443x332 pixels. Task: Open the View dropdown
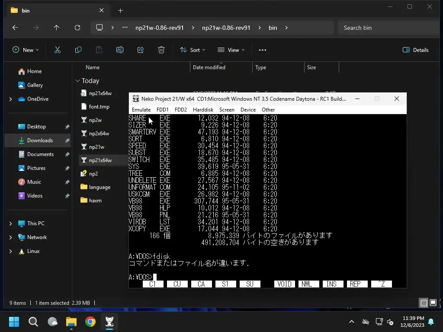(x=231, y=50)
